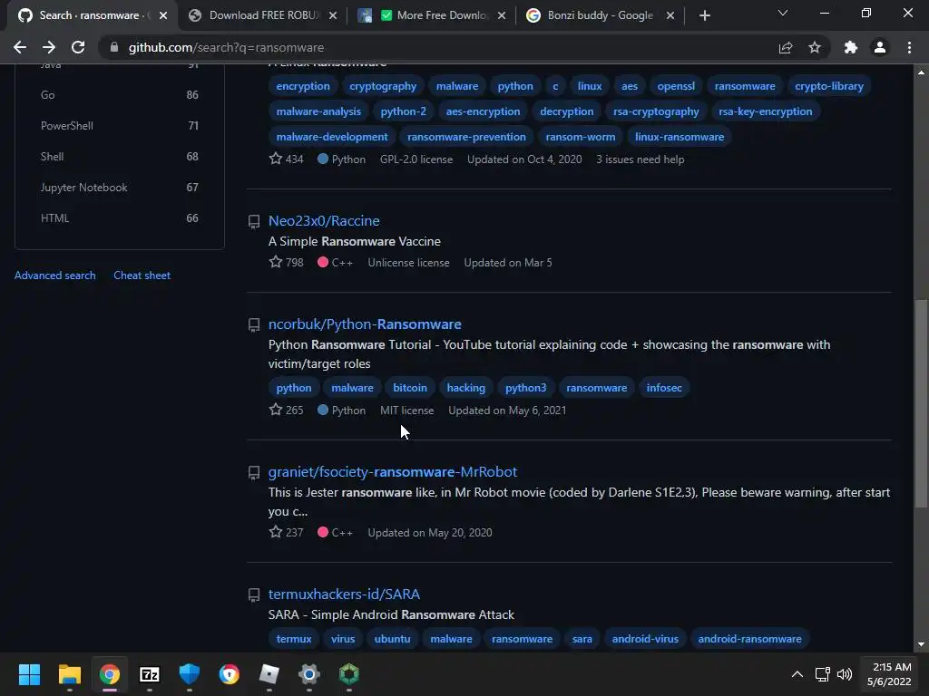The width and height of the screenshot is (929, 696).
Task: Click the browser Forward arrow
Action: (x=49, y=47)
